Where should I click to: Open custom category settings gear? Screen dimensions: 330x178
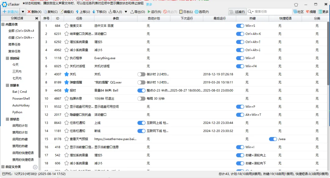pos(35,167)
